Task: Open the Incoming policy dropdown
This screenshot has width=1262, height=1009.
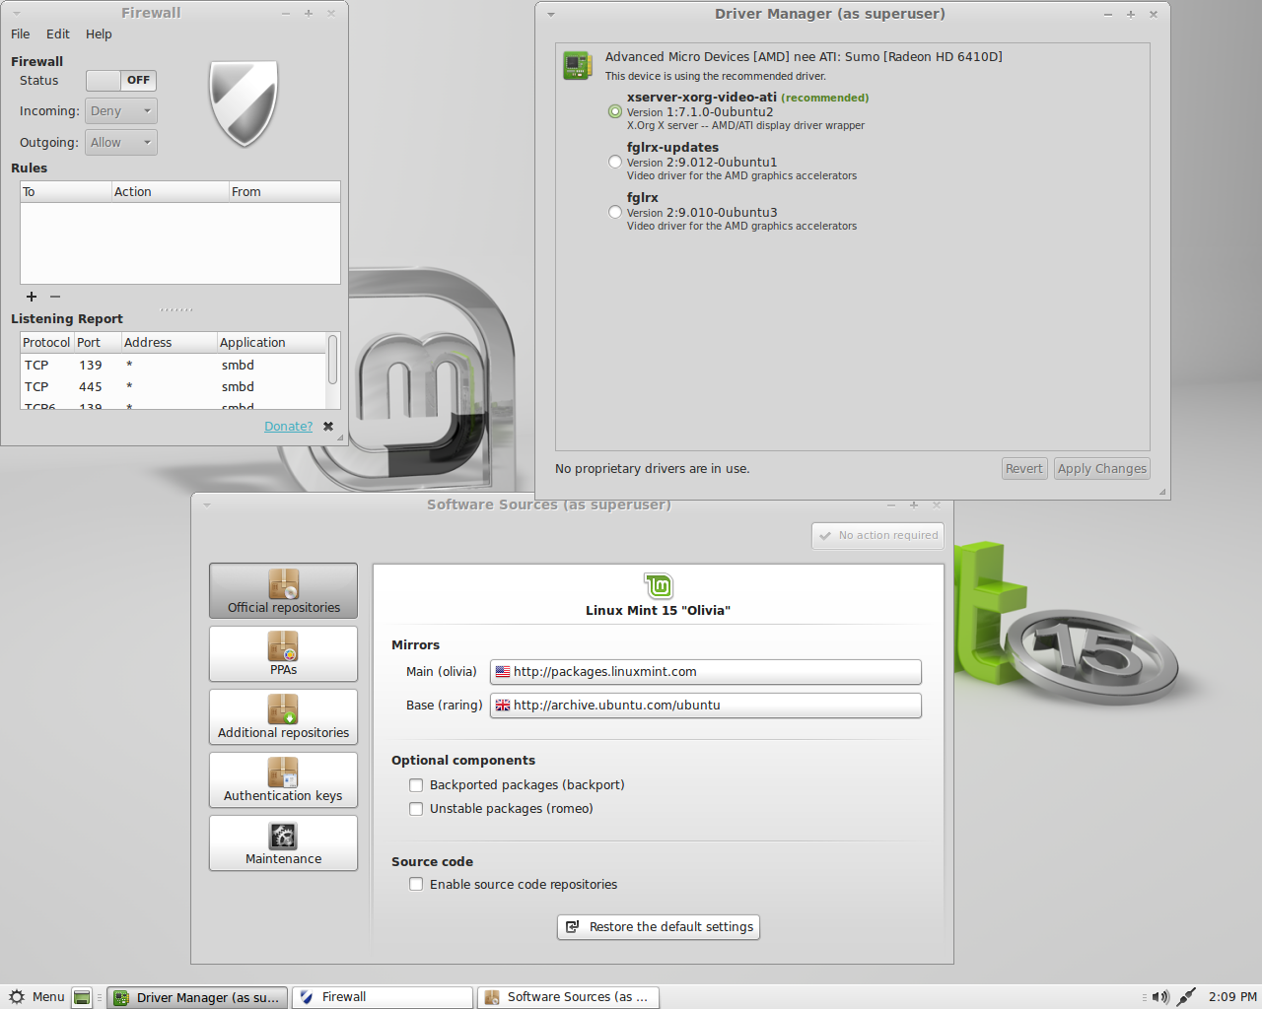Action: [121, 111]
